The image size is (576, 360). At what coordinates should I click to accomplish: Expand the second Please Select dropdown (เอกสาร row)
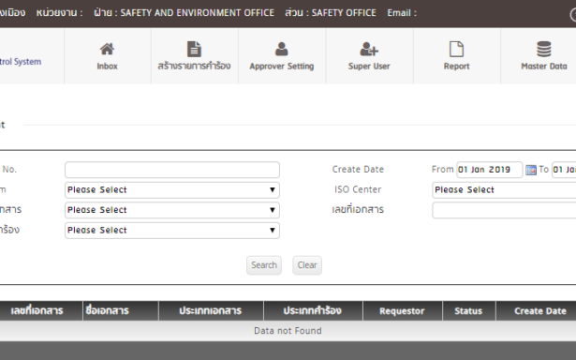172,210
